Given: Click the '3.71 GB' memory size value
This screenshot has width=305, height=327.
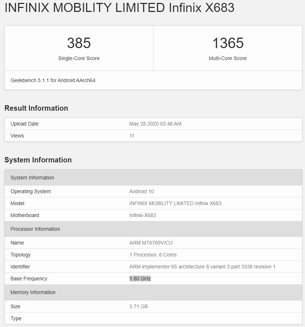Looking at the screenshot, I should point(138,306).
